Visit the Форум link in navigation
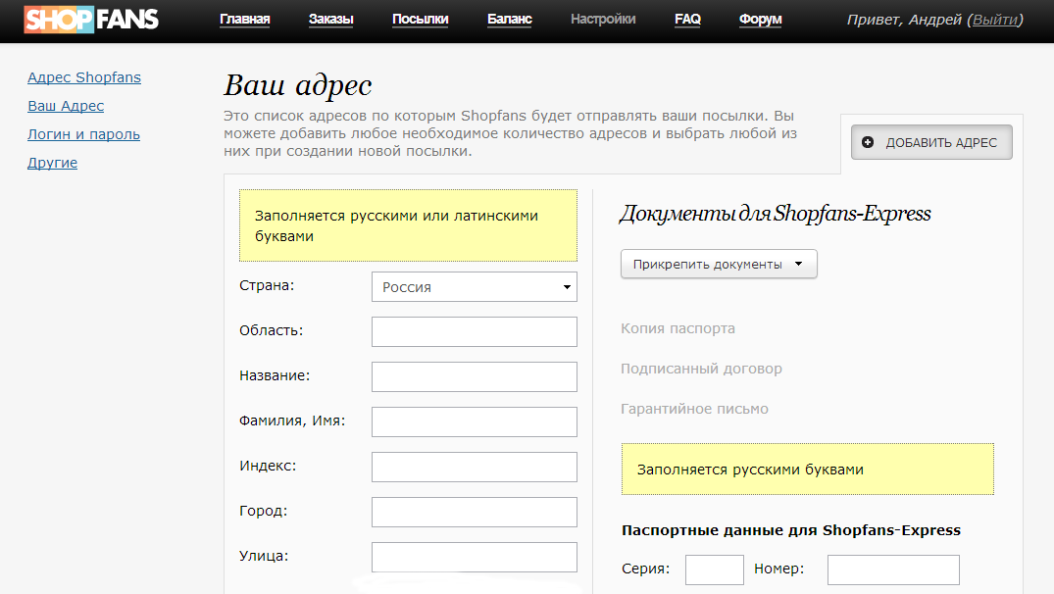 coord(761,20)
